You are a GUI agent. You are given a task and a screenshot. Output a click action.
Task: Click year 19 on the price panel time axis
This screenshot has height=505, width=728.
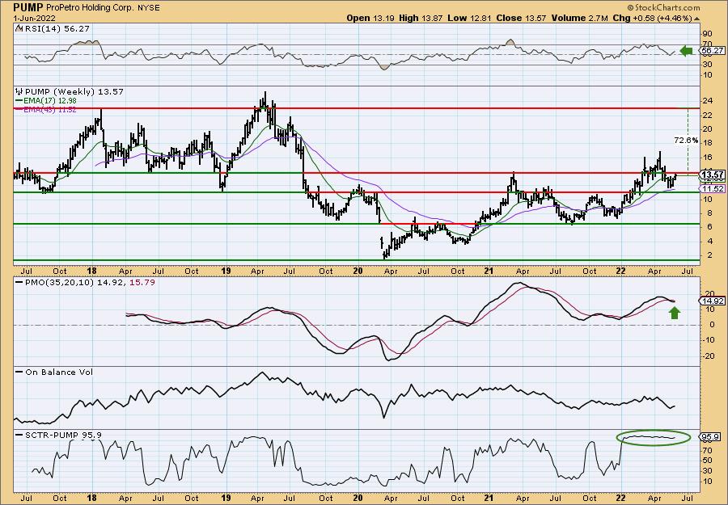pyautogui.click(x=226, y=271)
